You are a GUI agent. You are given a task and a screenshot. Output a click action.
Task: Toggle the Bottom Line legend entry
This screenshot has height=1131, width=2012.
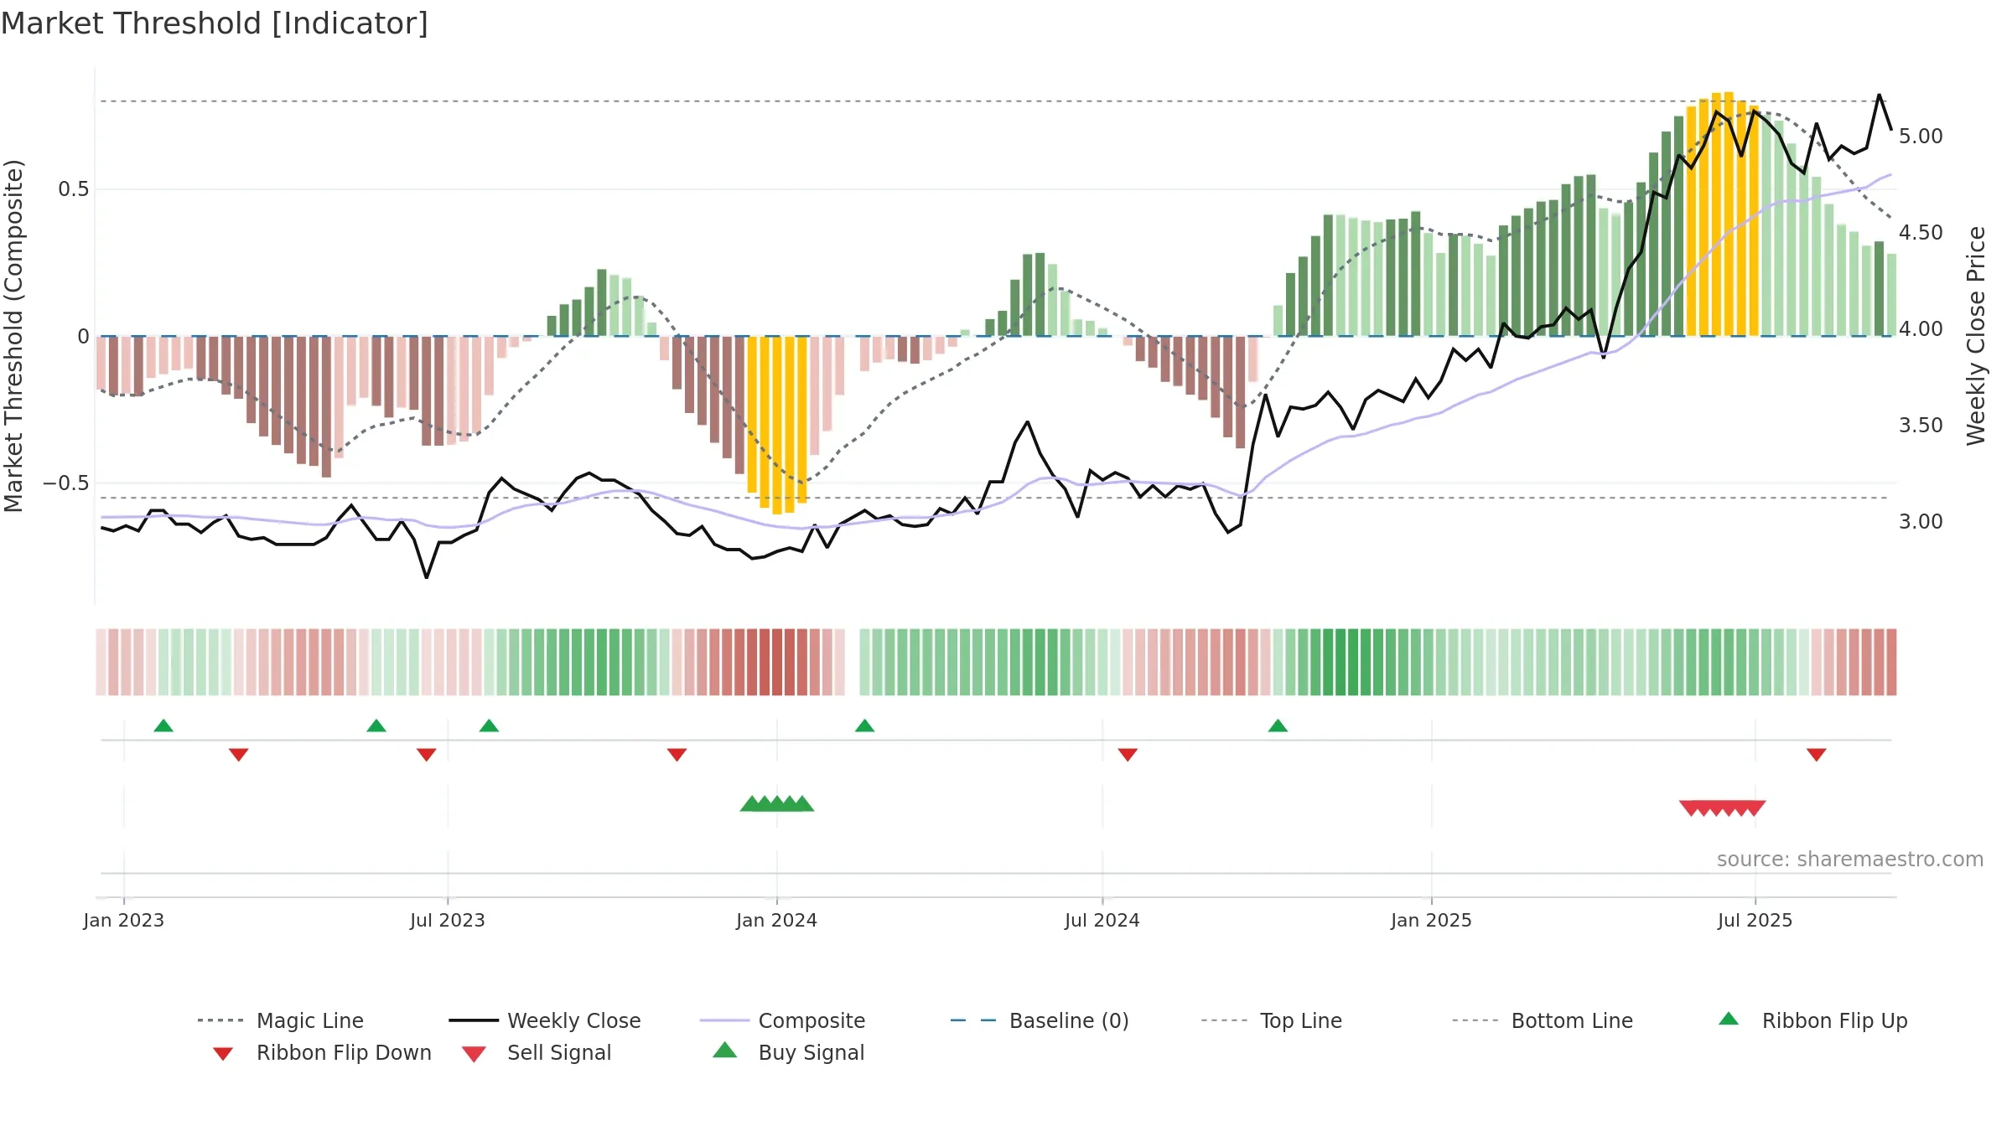pyautogui.click(x=1543, y=1020)
